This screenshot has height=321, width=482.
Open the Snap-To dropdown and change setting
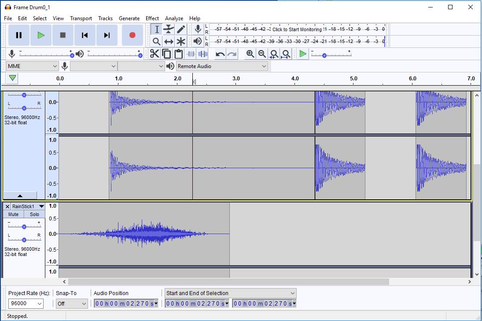coord(71,303)
